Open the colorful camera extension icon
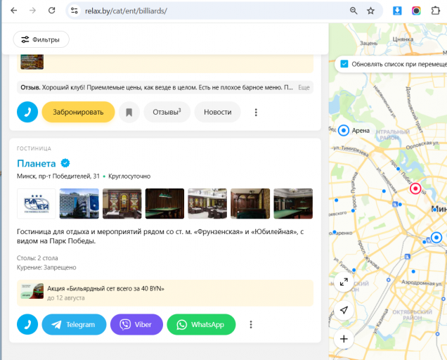This screenshot has width=447, height=360. click(x=416, y=11)
